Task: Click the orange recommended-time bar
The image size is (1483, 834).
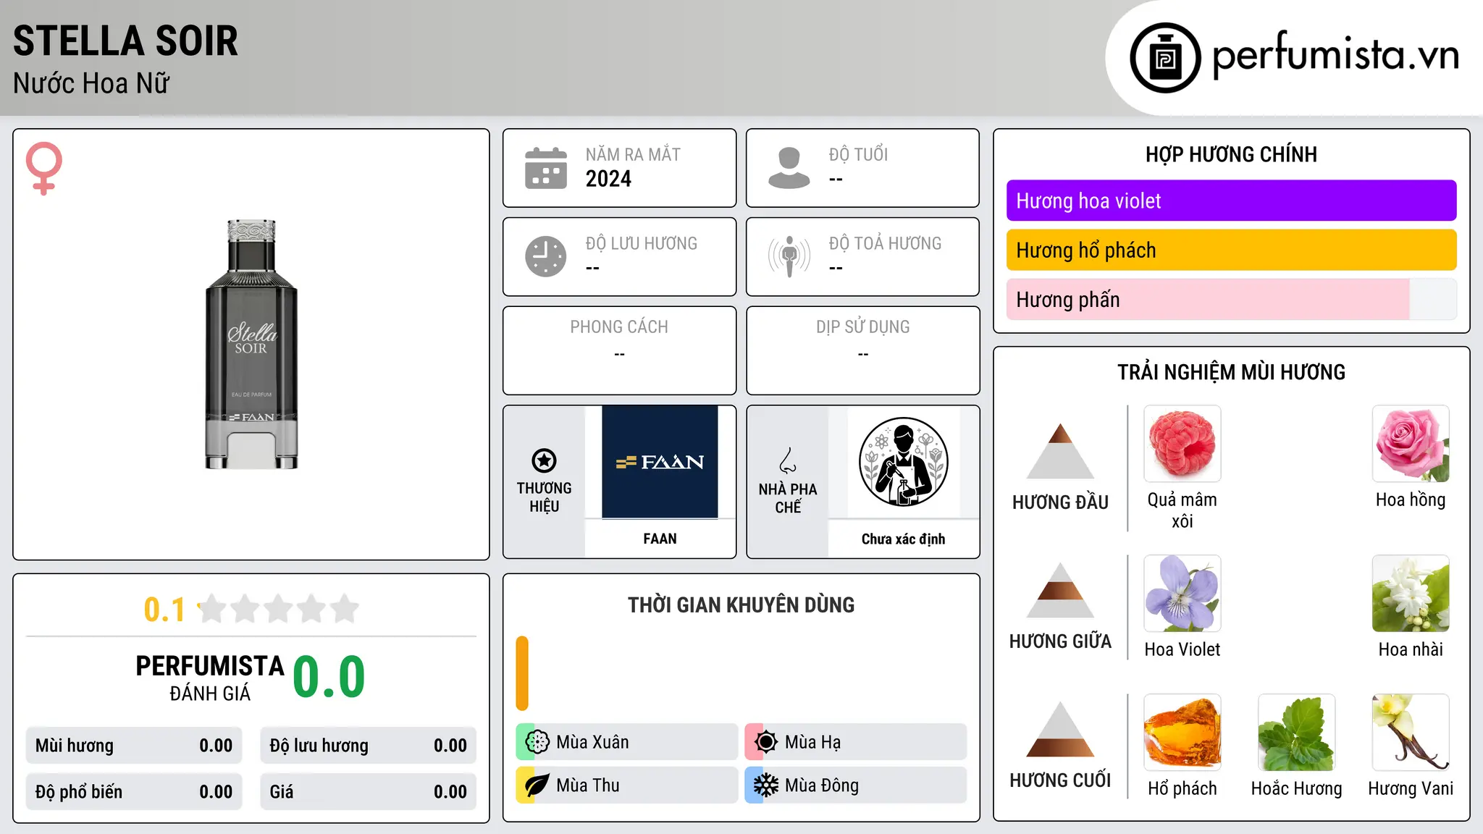Action: [522, 673]
